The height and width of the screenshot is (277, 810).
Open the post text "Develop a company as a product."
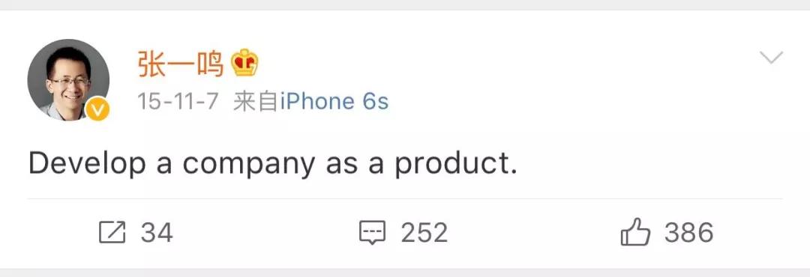[273, 165]
